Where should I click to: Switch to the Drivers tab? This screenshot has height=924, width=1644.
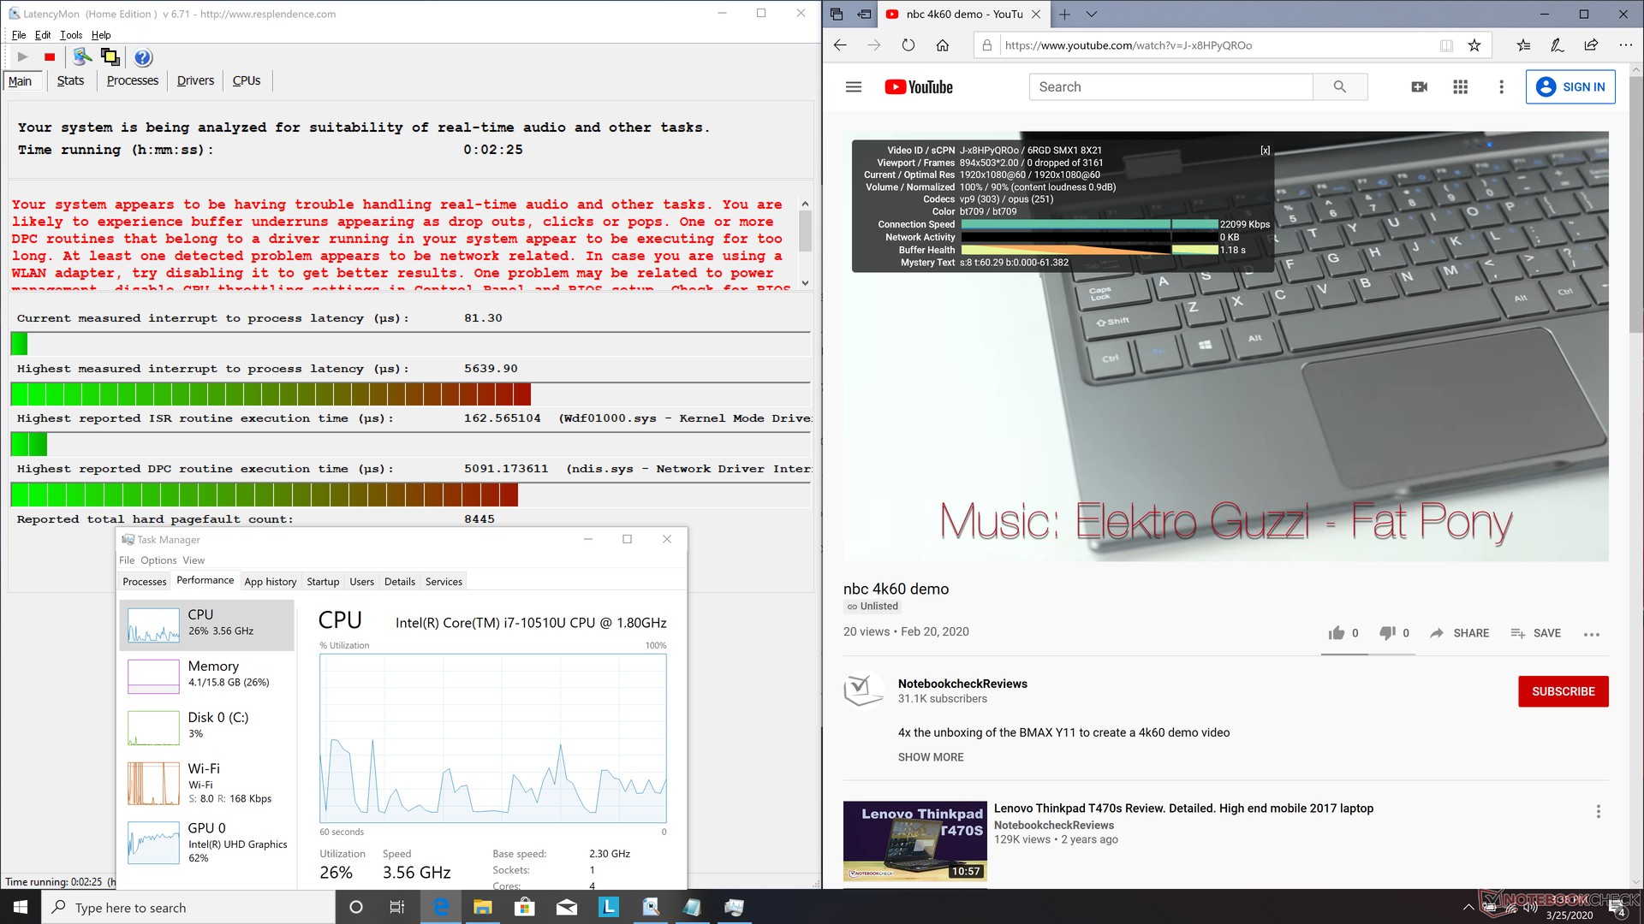point(195,80)
